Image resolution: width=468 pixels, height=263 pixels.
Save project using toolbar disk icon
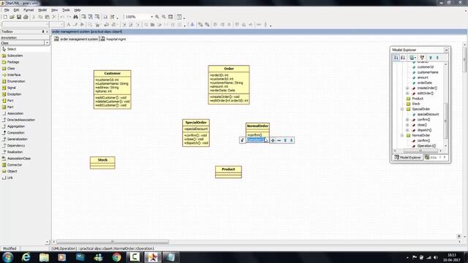(x=19, y=17)
